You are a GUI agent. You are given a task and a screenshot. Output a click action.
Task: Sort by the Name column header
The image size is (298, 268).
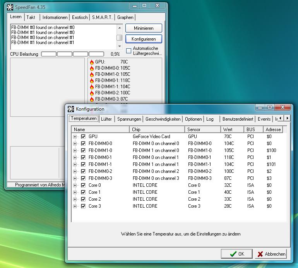(x=101, y=130)
